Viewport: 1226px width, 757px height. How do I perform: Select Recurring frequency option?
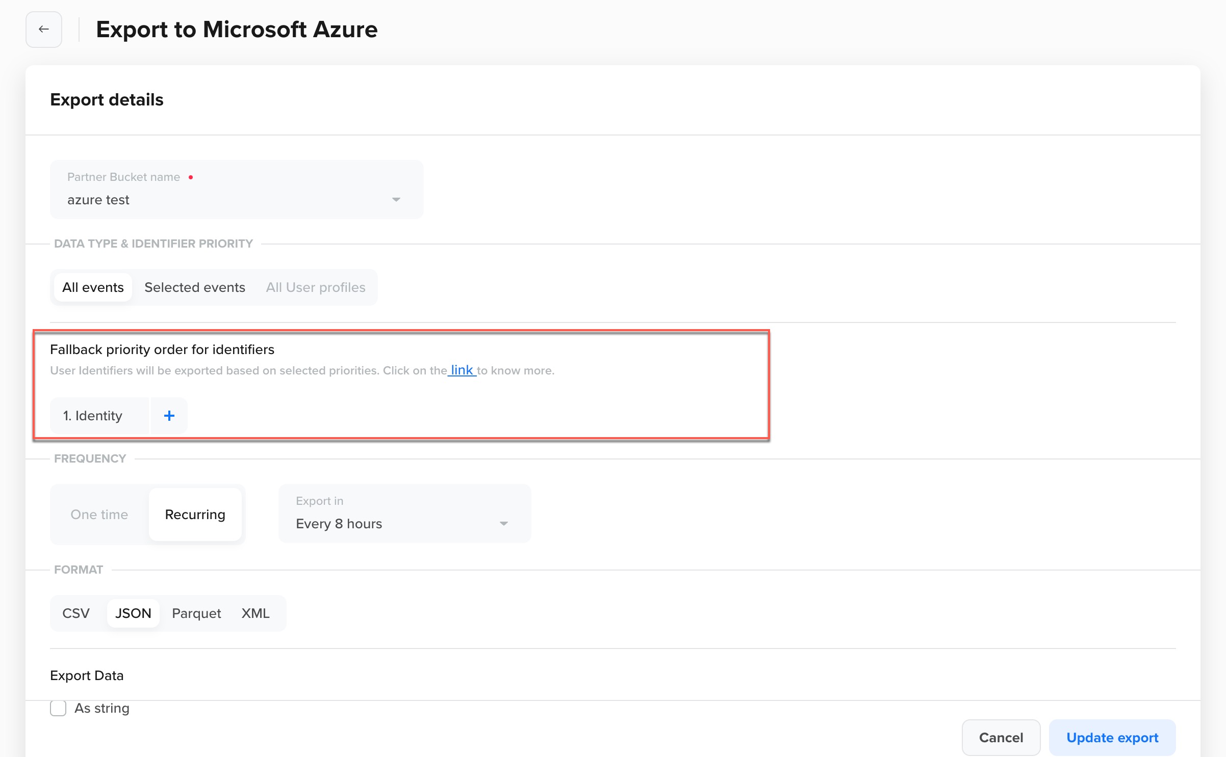(x=195, y=515)
